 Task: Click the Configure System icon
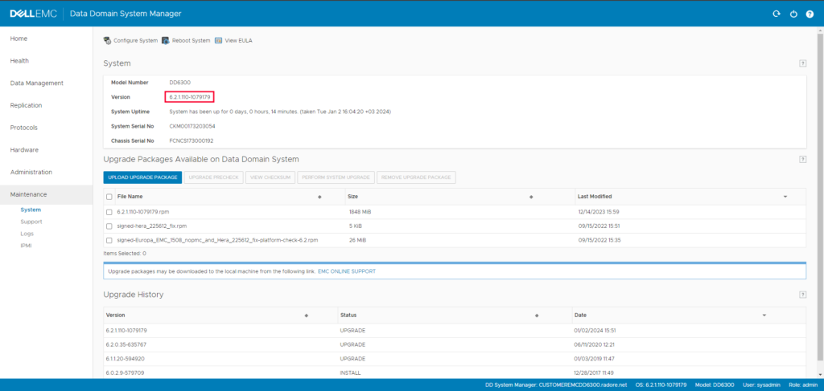[x=107, y=40]
